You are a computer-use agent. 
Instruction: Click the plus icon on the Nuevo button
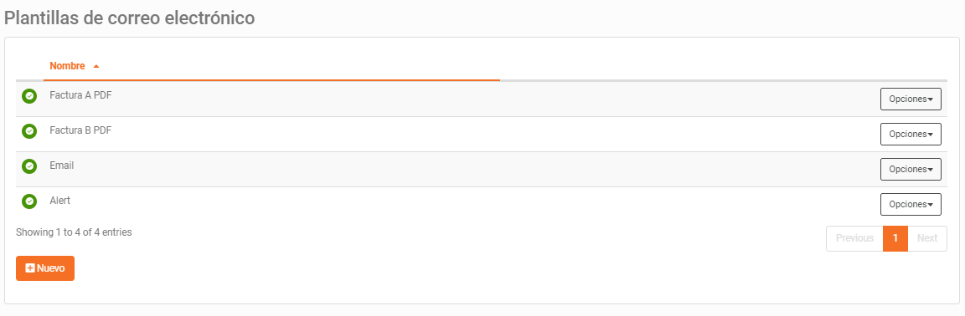[x=30, y=268]
